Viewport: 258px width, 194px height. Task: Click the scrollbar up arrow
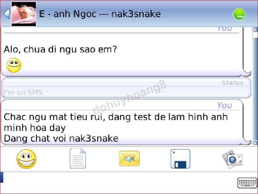pos(255,30)
